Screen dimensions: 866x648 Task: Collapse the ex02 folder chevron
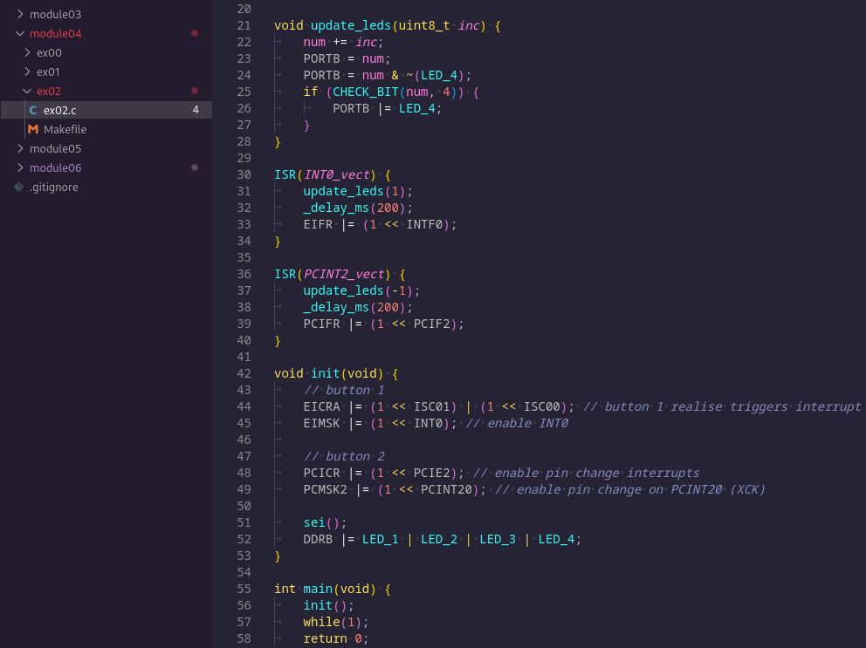[x=28, y=91]
